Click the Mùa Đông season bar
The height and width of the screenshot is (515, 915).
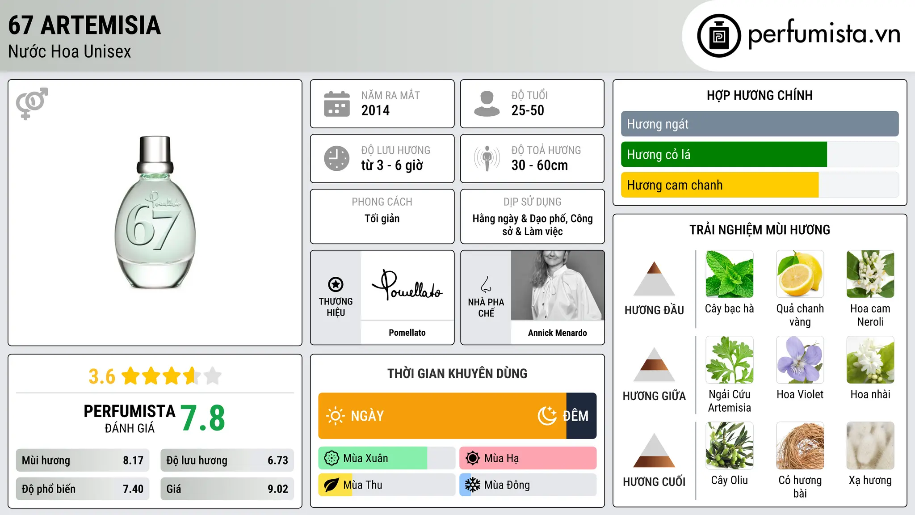point(528,485)
